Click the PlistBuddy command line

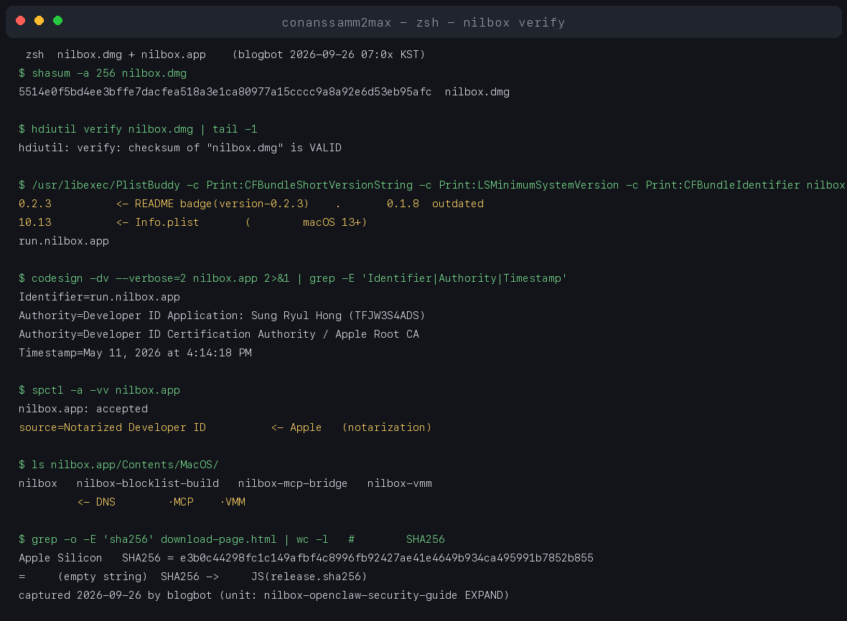431,185
